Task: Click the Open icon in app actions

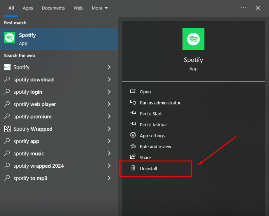Action: [133, 91]
